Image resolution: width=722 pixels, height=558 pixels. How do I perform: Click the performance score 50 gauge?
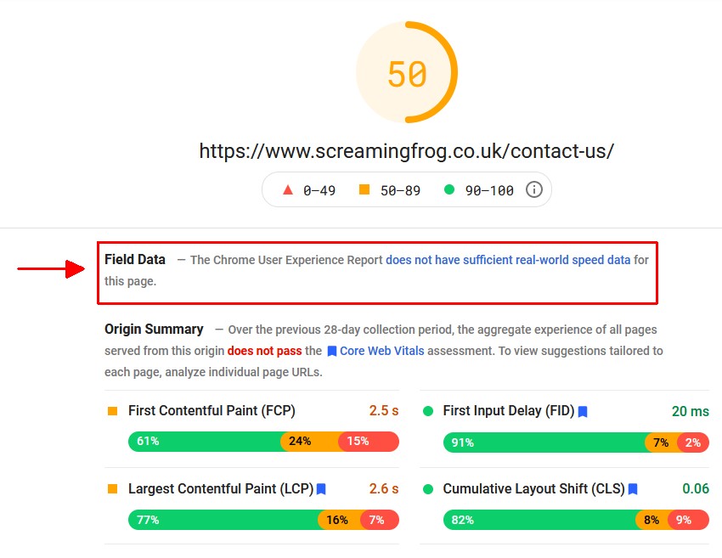click(407, 74)
